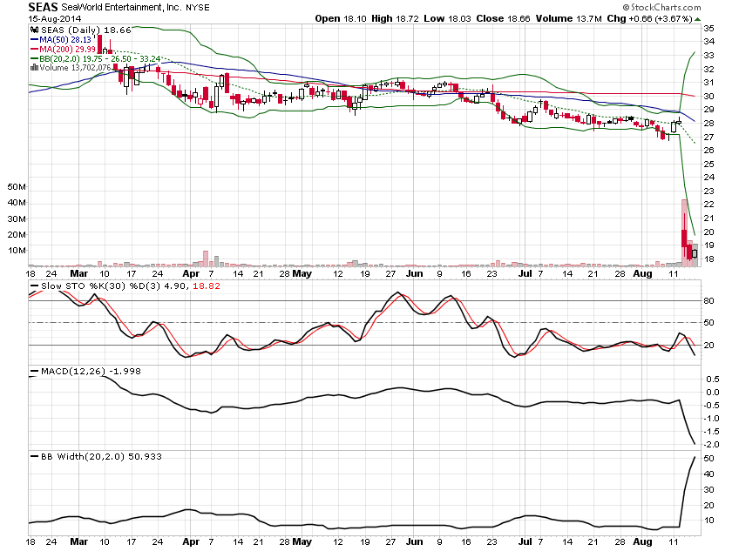Click the MA(50) 28.13 legend entry
This screenshot has height=551, width=732.
pos(65,40)
